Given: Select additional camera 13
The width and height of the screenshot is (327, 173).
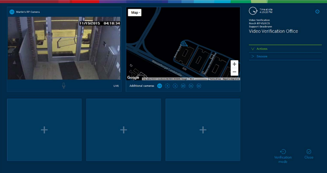Looking at the screenshot, I should [159, 86].
